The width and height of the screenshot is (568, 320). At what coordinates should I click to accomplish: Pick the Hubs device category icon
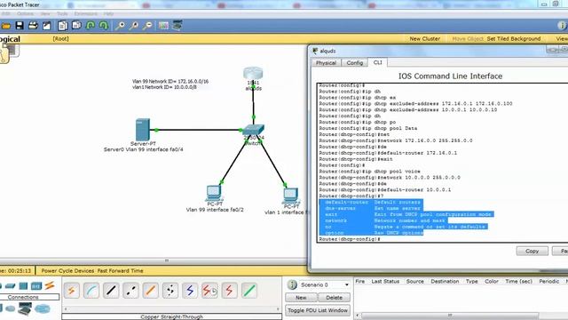tap(23, 286)
